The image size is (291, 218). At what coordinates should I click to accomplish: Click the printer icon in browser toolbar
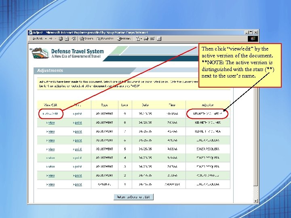(146, 39)
